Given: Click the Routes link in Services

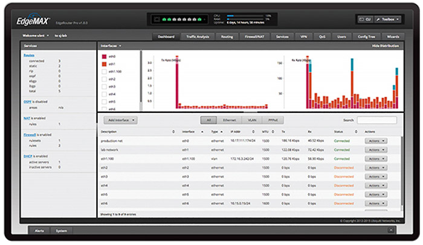Looking at the screenshot, I should (x=29, y=56).
